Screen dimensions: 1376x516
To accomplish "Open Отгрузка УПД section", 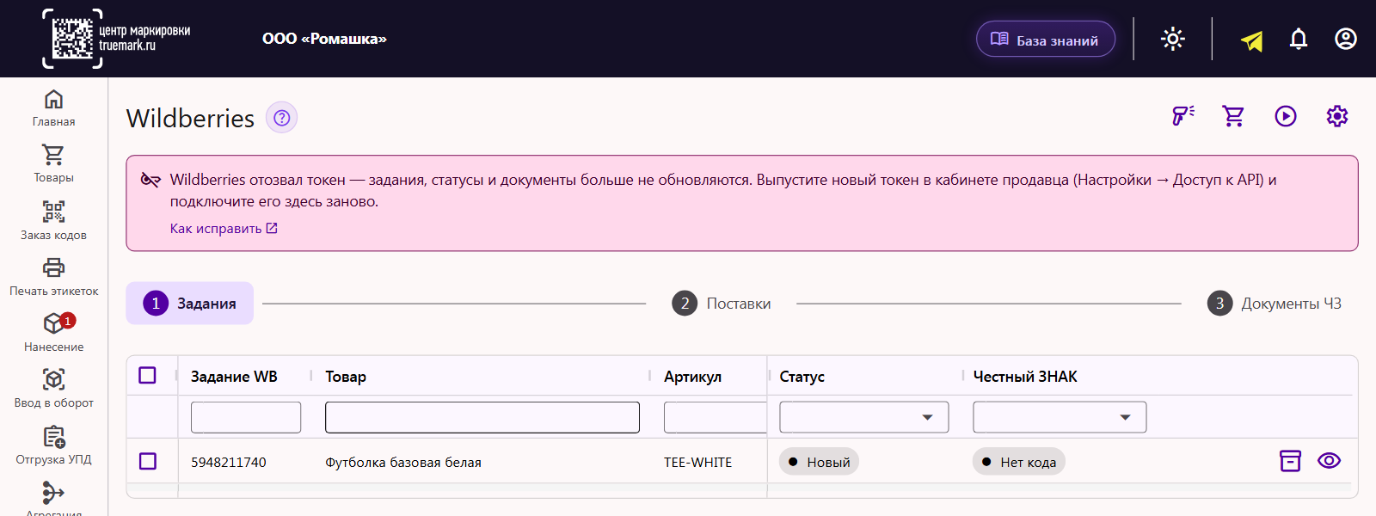I will pos(53,445).
